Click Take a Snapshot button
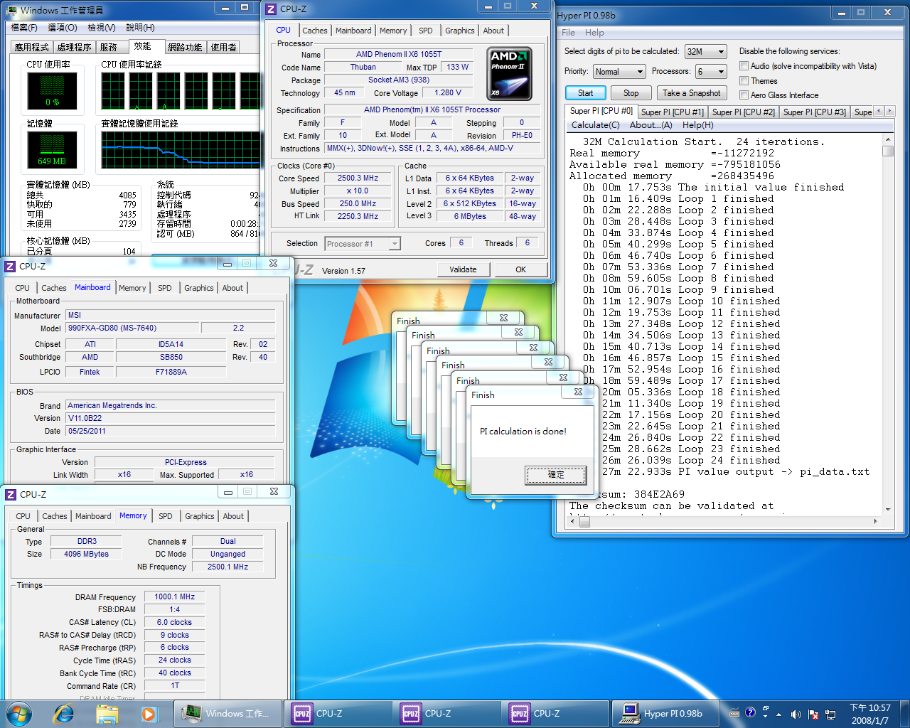Viewport: 910px width, 728px height. [x=691, y=93]
